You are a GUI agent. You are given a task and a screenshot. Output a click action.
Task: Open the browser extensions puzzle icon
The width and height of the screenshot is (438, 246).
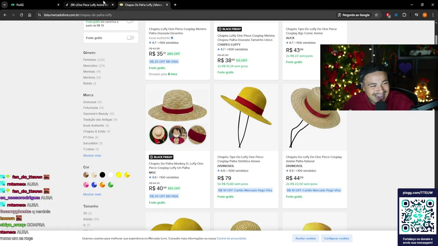point(404,15)
